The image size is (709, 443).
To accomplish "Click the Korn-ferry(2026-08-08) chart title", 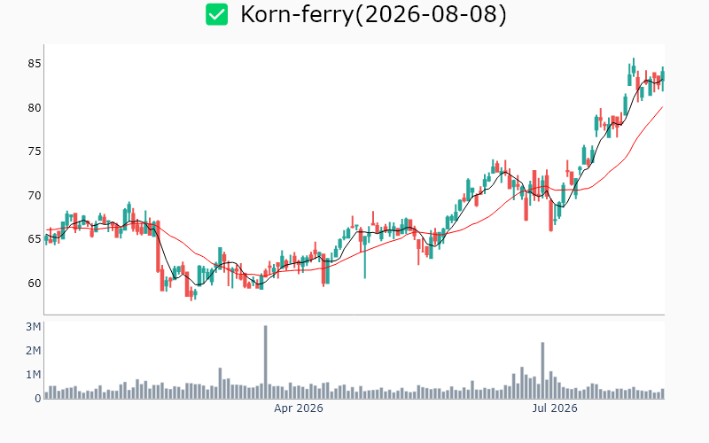I will point(373,14).
